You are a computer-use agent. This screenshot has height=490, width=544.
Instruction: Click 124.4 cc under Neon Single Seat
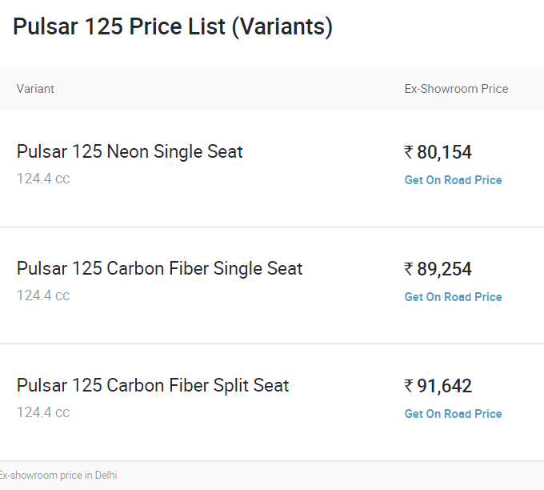pos(43,179)
